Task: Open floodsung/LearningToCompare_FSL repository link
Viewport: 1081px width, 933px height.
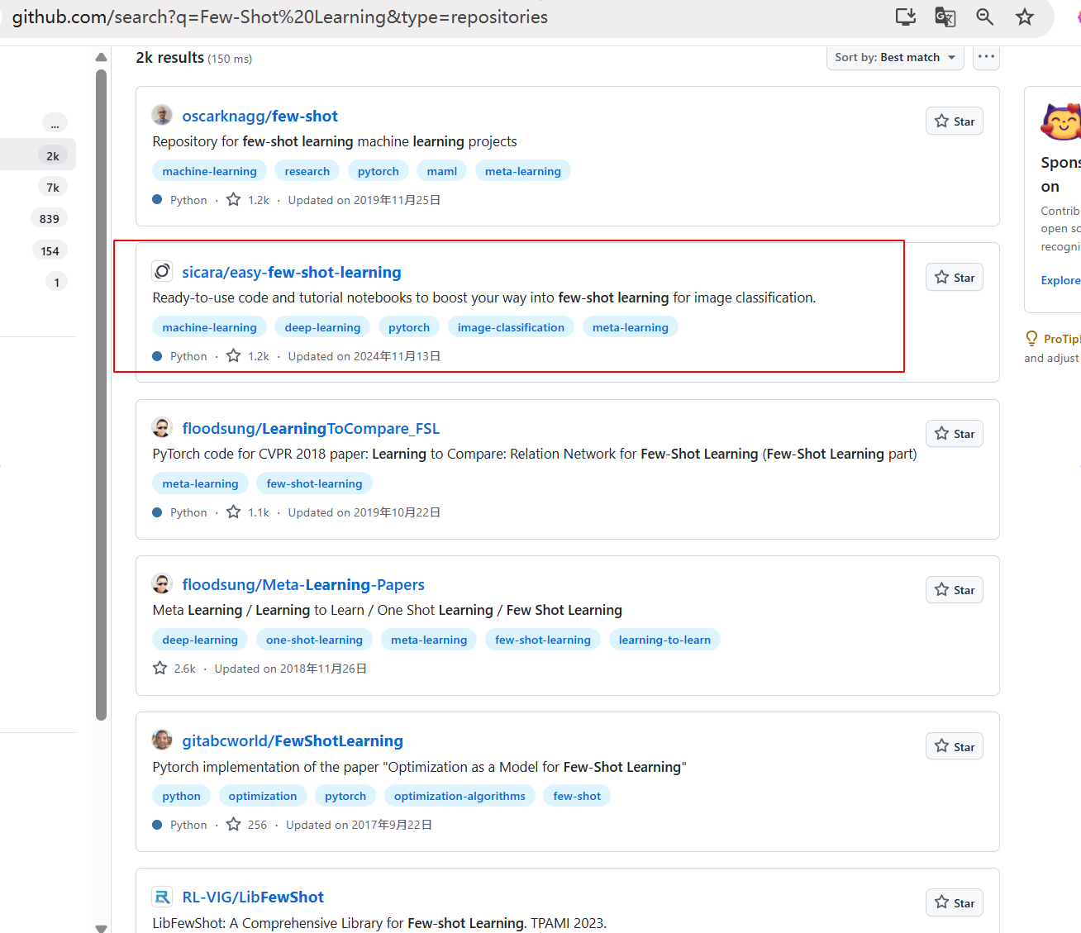Action: pyautogui.click(x=311, y=428)
